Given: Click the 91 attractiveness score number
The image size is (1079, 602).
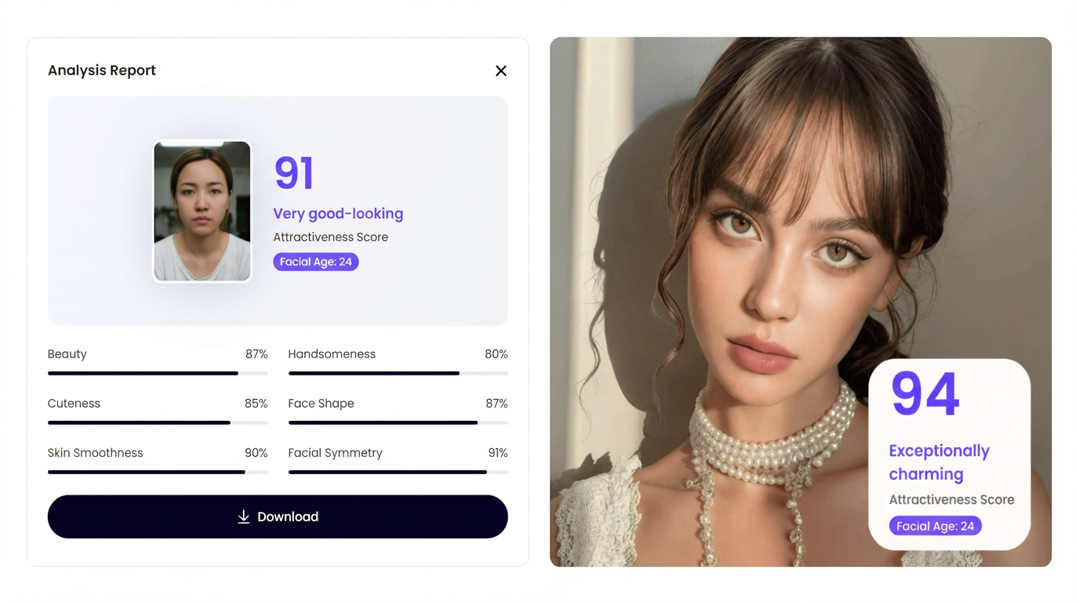Looking at the screenshot, I should (294, 173).
